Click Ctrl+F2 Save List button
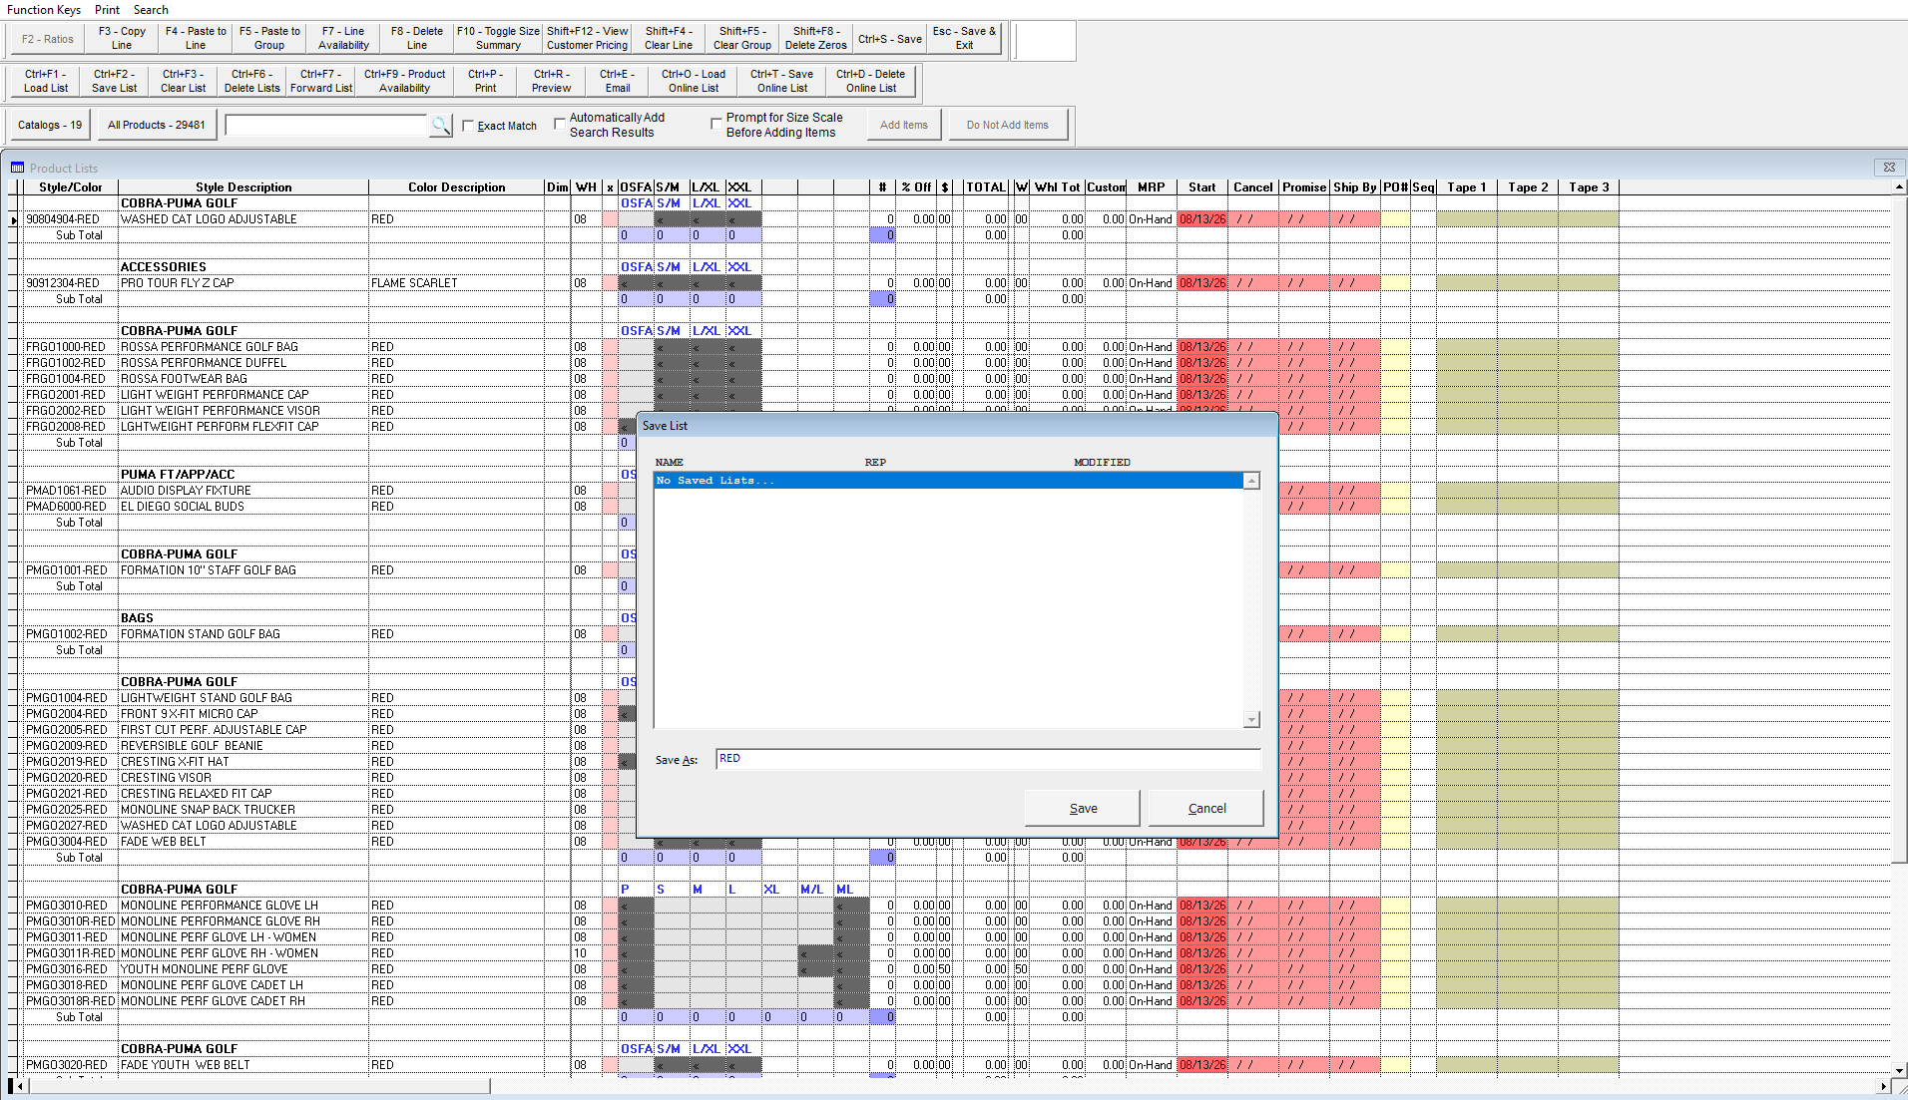This screenshot has height=1100, width=1908. pyautogui.click(x=115, y=81)
